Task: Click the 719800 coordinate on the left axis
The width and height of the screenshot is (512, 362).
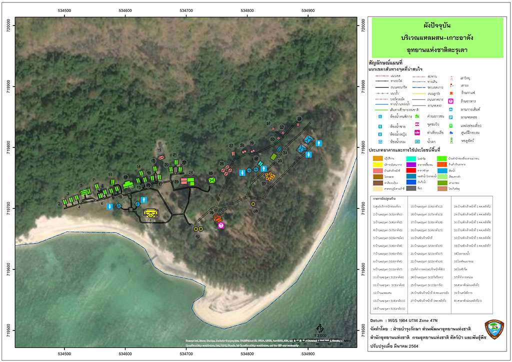Action: pos(8,147)
